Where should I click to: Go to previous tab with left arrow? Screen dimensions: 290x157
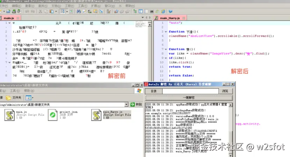[x=146, y=17]
